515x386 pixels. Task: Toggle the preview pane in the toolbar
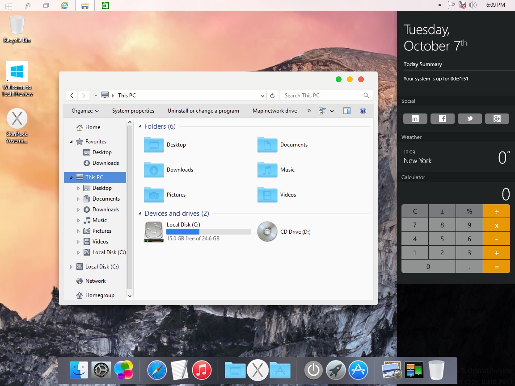coord(347,110)
